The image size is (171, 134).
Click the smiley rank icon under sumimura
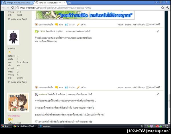[x=9, y=119]
